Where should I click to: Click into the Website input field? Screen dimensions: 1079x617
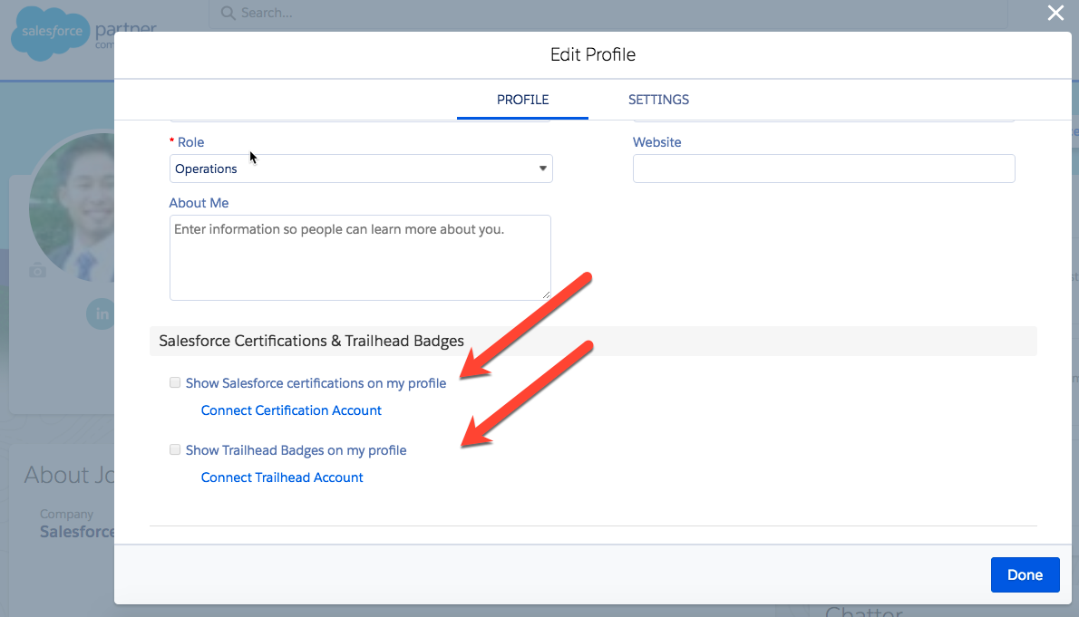823,169
